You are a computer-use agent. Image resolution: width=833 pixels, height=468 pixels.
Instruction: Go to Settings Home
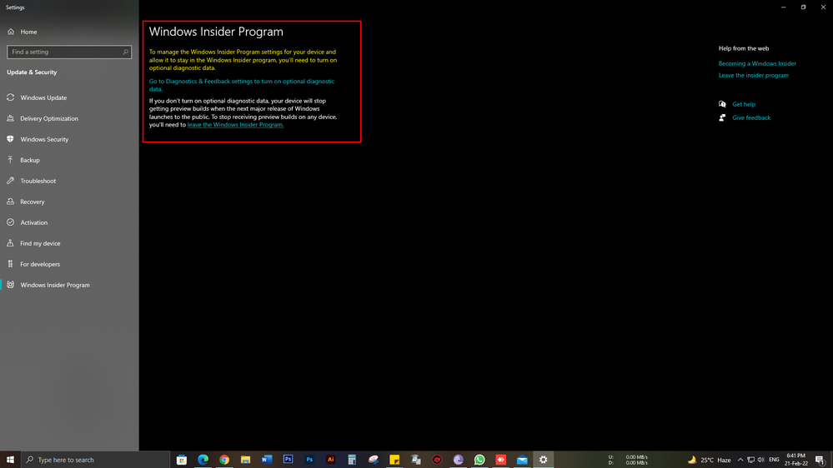22,32
